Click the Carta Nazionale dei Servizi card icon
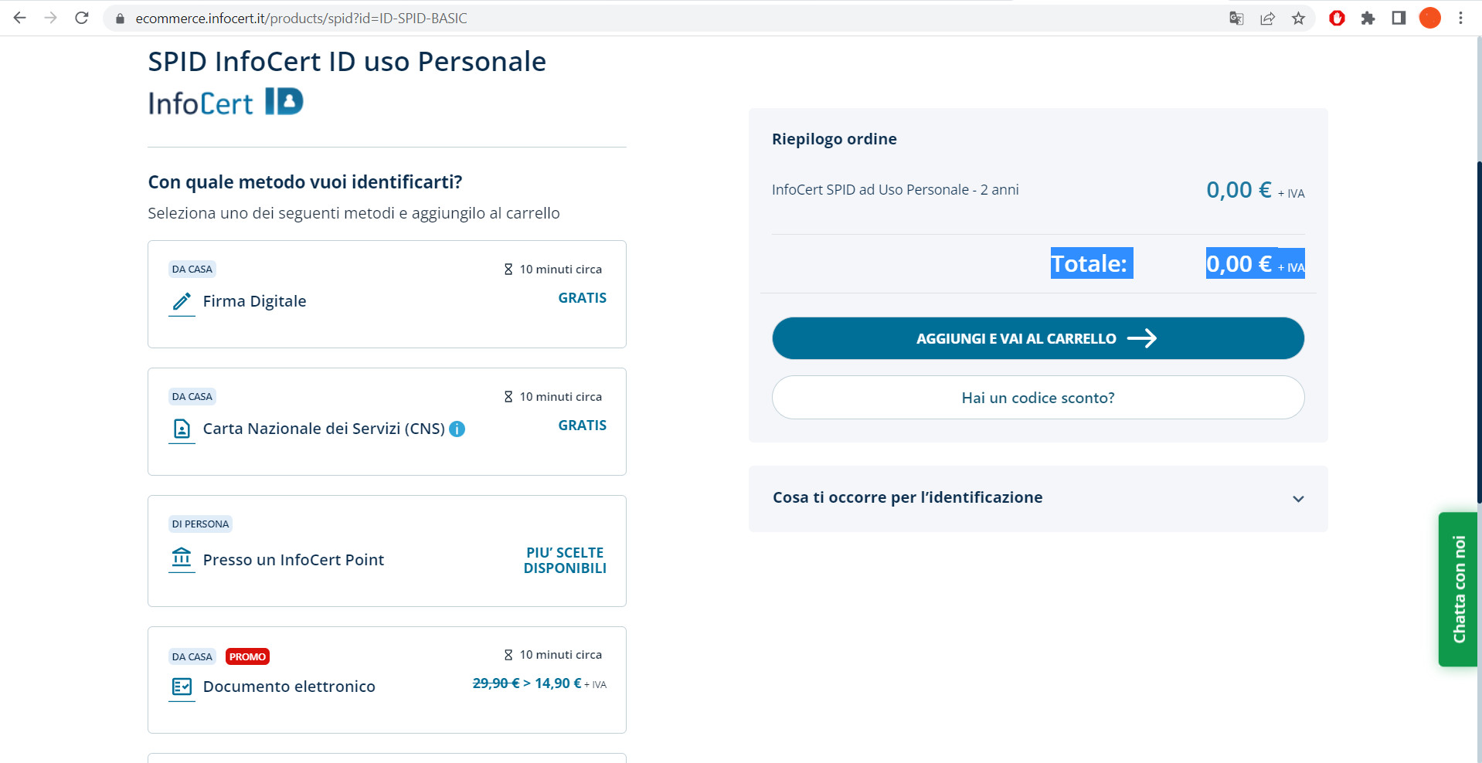Viewport: 1482px width, 763px height. tap(182, 430)
